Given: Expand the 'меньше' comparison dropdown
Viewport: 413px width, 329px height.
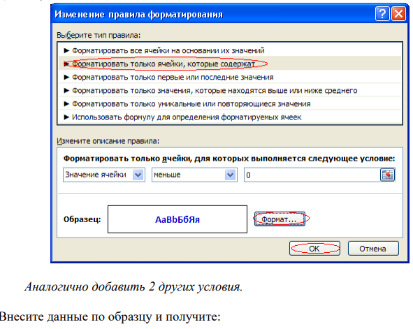Looking at the screenshot, I should click(x=230, y=175).
